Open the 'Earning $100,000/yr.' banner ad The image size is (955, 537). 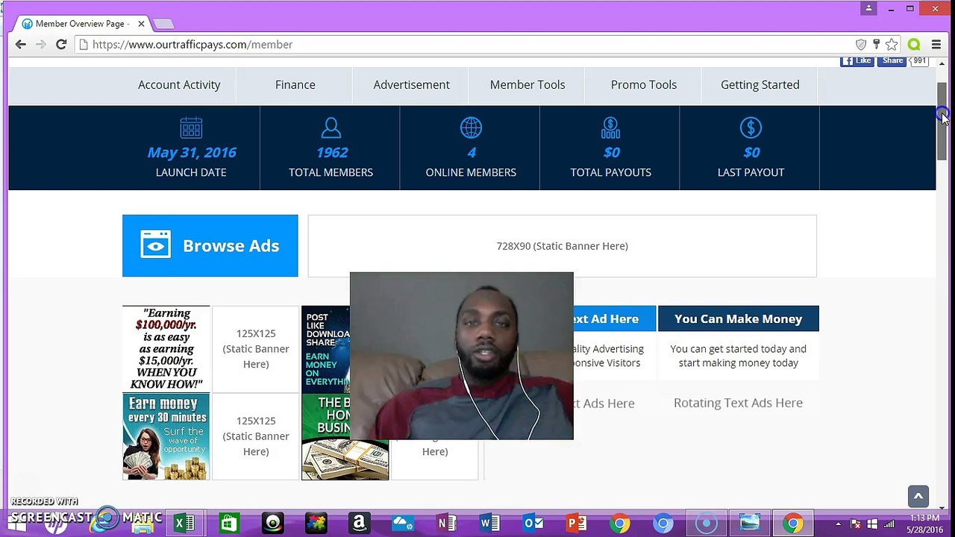tap(166, 349)
